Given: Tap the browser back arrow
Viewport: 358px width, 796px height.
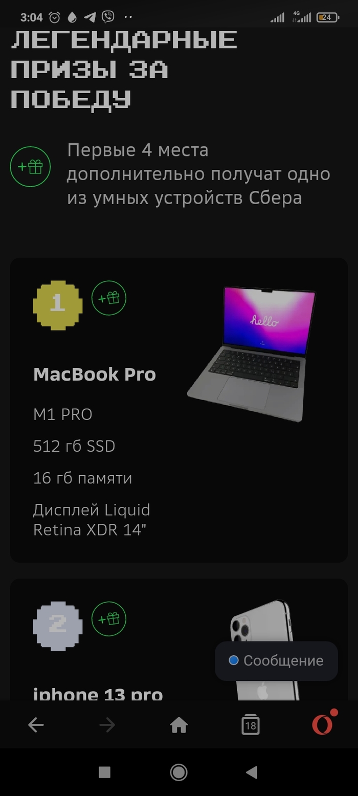Looking at the screenshot, I should tap(36, 725).
